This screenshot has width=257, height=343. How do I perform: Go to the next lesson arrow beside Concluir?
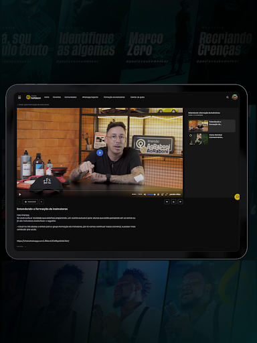point(41,202)
